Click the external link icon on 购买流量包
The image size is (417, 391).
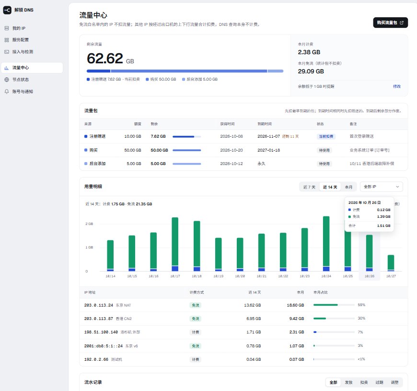(402, 23)
